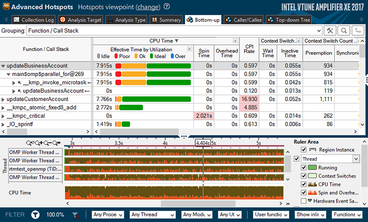Switch to the Caller/Callee tab

(243, 20)
